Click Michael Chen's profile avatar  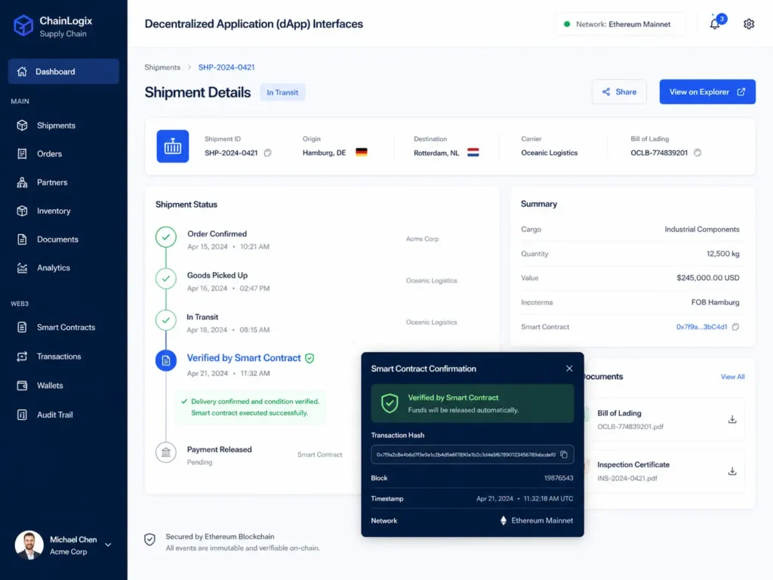[x=29, y=545]
